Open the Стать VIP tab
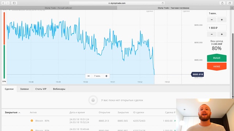Image resolution: width=234 pixels, height=131 pixels. (41, 89)
